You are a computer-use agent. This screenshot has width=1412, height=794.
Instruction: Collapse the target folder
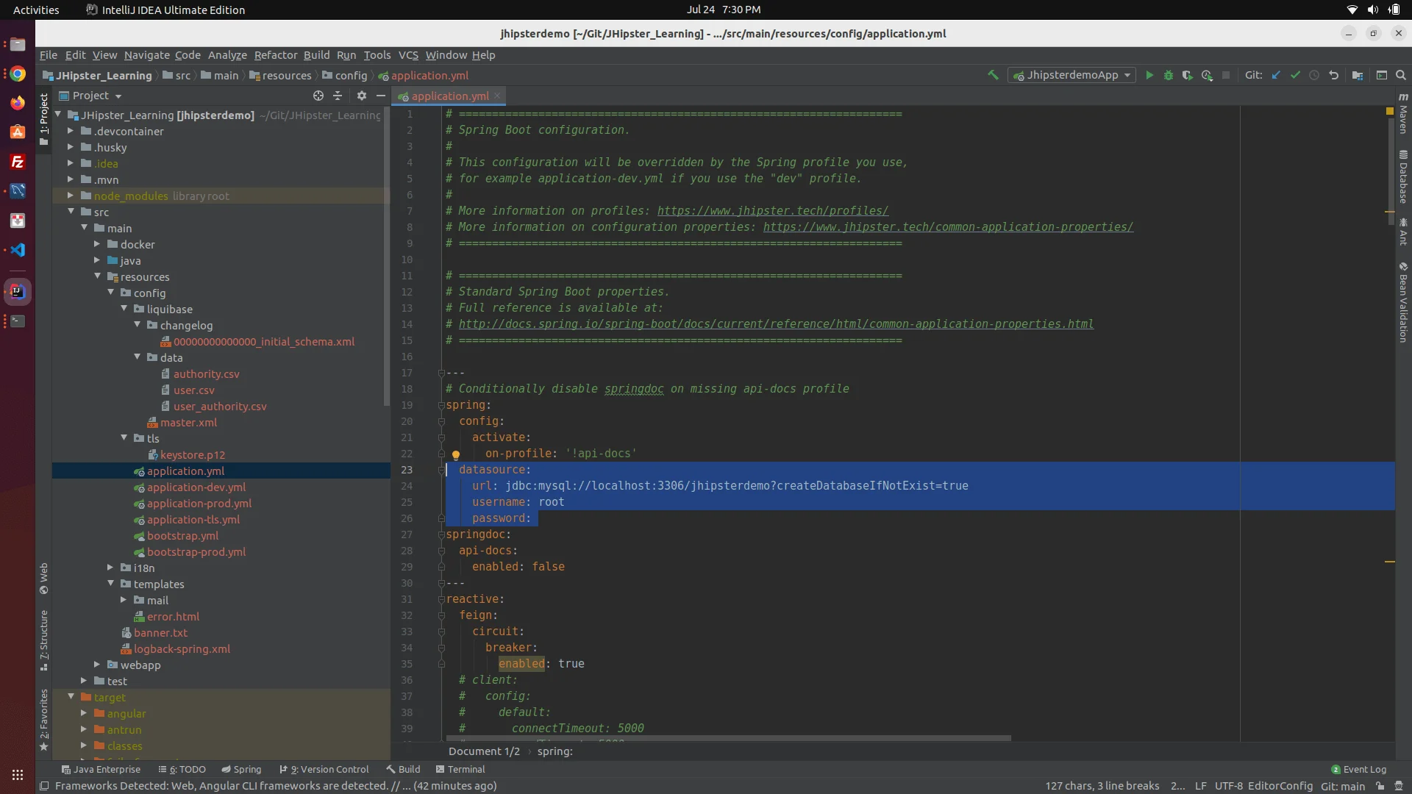coord(71,697)
